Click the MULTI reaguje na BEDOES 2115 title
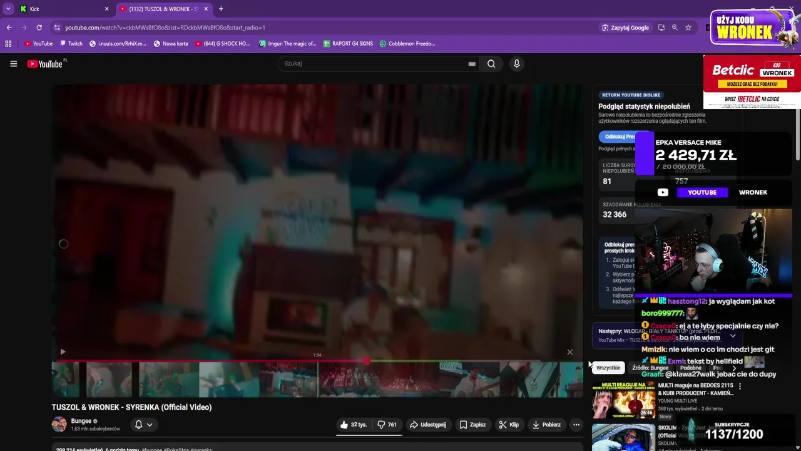The image size is (801, 451). (x=696, y=389)
